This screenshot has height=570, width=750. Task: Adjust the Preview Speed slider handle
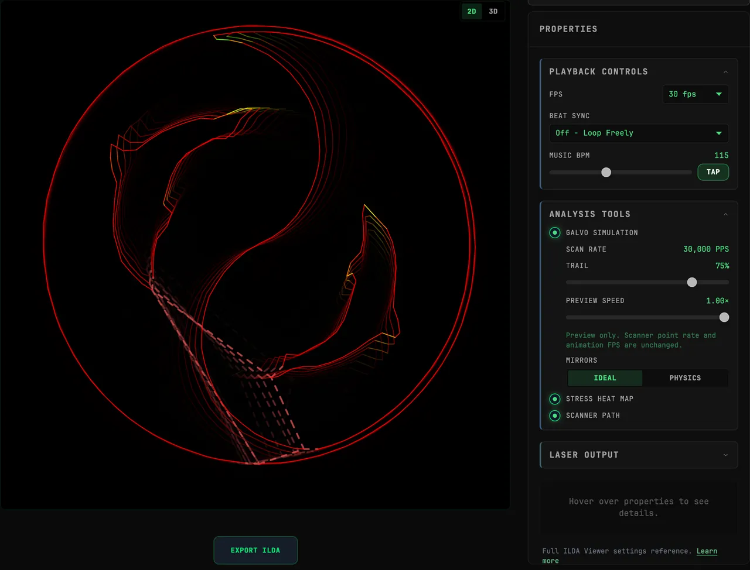(724, 317)
